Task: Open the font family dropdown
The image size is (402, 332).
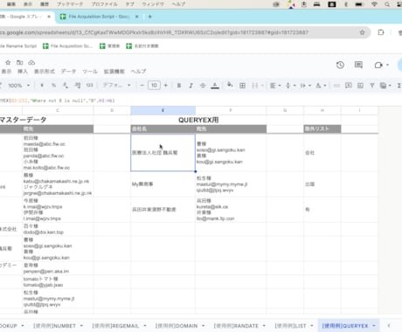Action: pos(117,86)
